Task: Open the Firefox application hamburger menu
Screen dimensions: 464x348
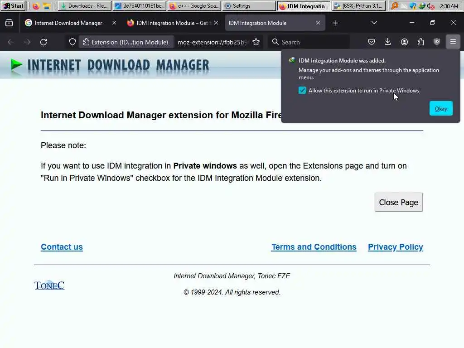Action: tap(453, 42)
